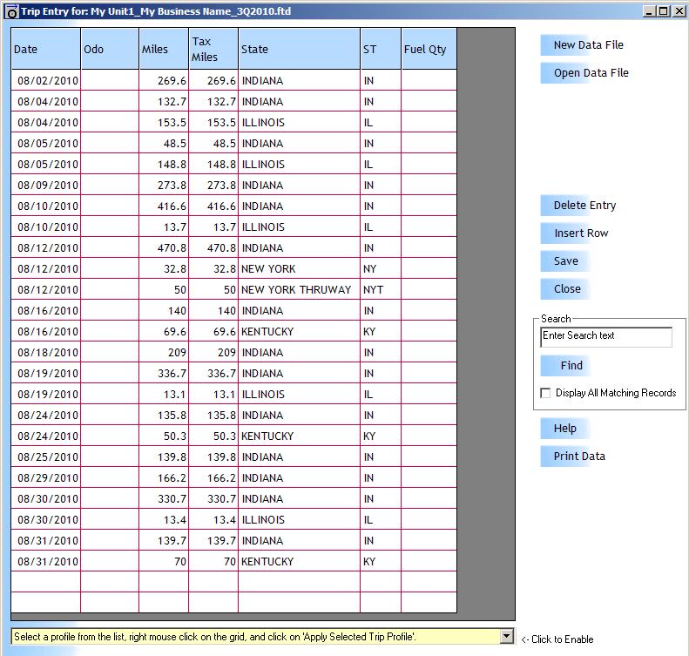
Task: Click Tax Miles cell showing 153.5
Action: (213, 123)
